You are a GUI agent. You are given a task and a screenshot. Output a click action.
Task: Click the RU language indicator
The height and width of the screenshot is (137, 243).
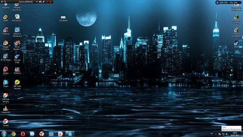(x=212, y=134)
